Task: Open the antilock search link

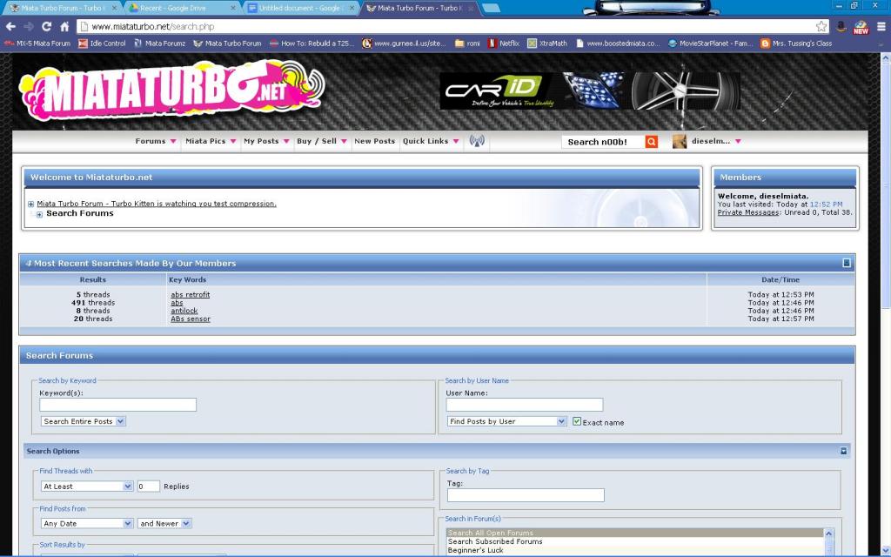Action: [x=184, y=311]
